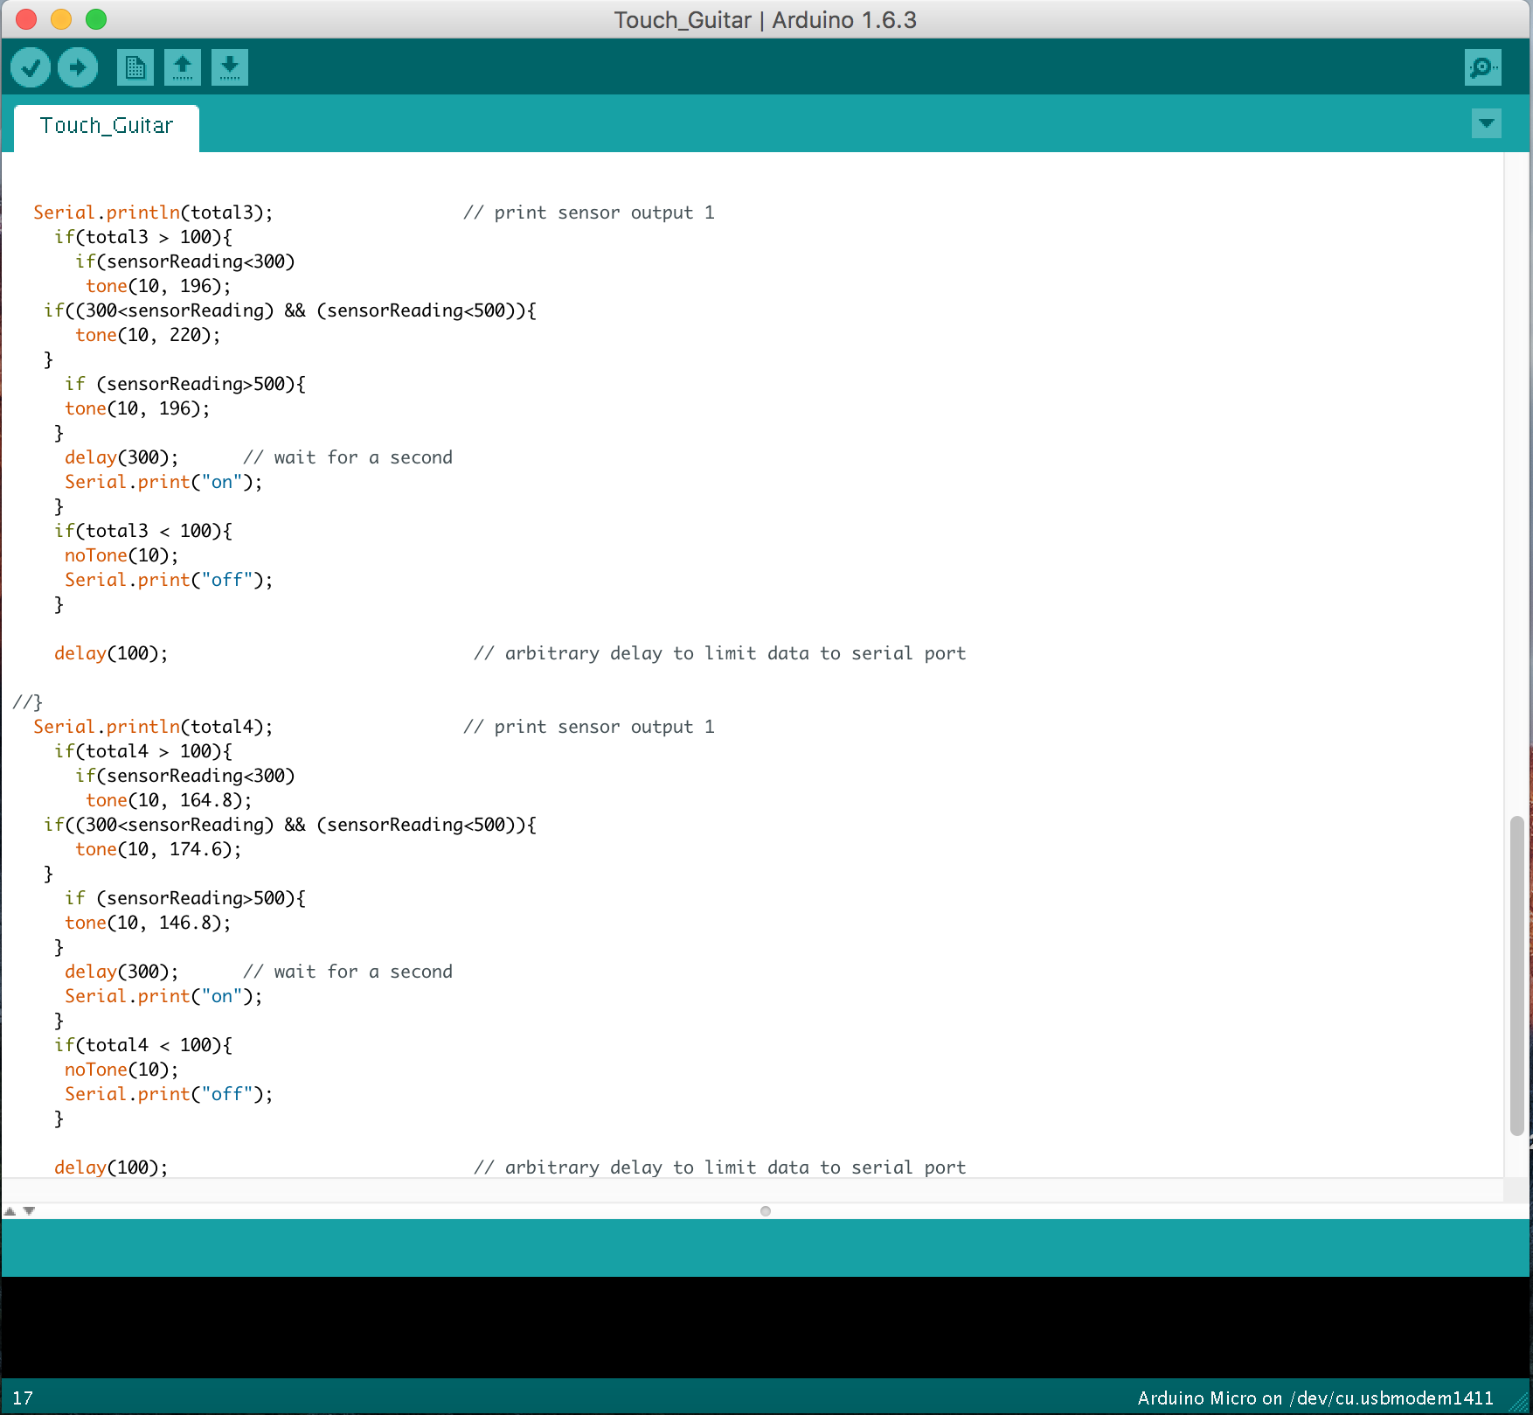Click the black console output area
The height and width of the screenshot is (1415, 1533).
(766, 1327)
